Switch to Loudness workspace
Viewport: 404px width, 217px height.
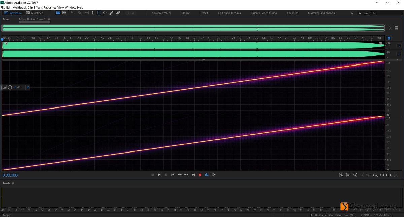click(x=292, y=13)
